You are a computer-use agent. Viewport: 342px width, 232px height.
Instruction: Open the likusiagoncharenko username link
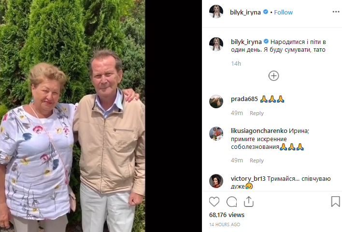click(x=259, y=130)
